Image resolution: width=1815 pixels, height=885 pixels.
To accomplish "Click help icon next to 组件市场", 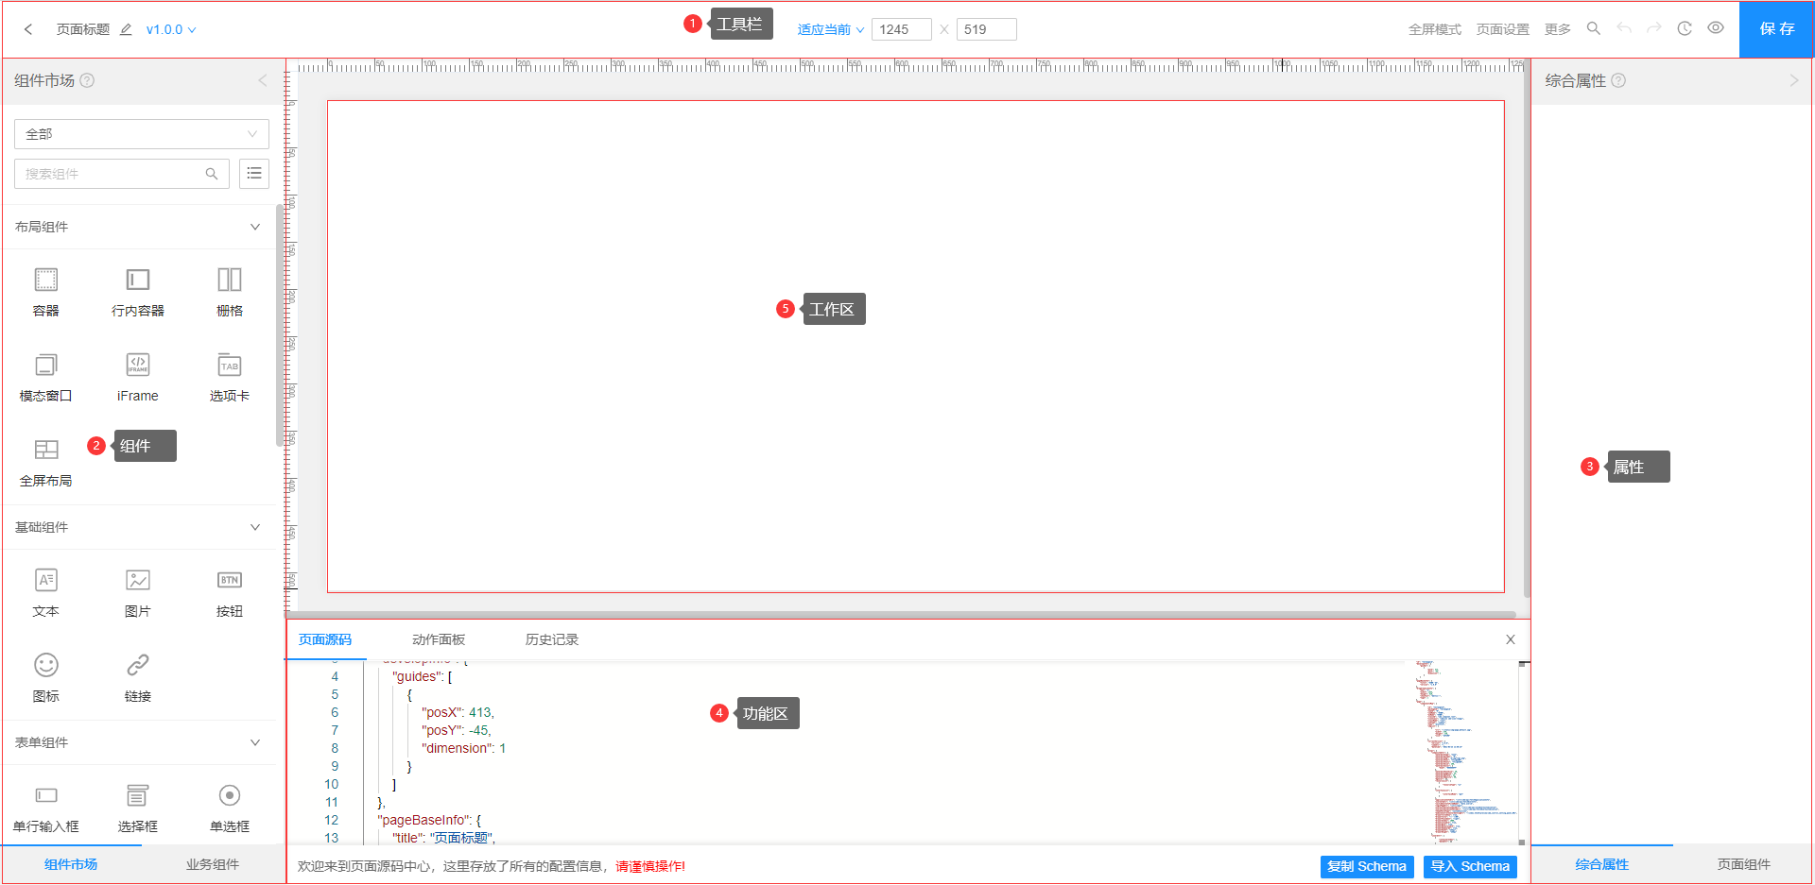I will (87, 80).
